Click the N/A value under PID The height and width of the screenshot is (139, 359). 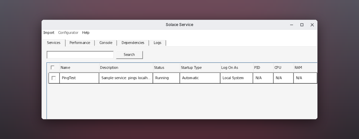(263, 78)
